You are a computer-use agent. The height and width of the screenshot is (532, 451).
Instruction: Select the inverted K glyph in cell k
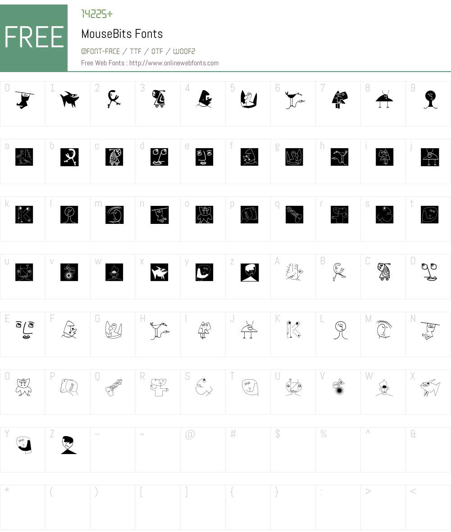pyautogui.click(x=24, y=214)
